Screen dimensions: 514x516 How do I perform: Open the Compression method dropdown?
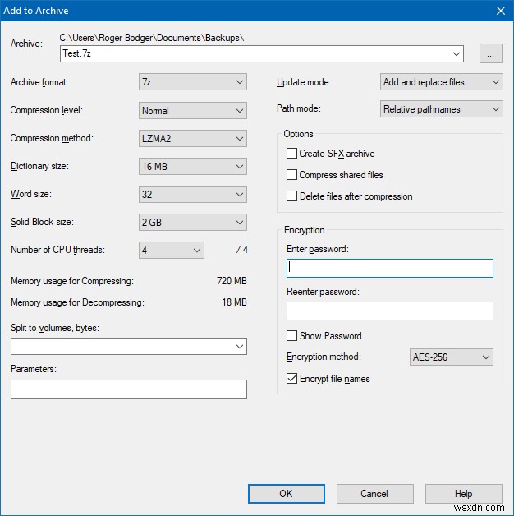193,139
